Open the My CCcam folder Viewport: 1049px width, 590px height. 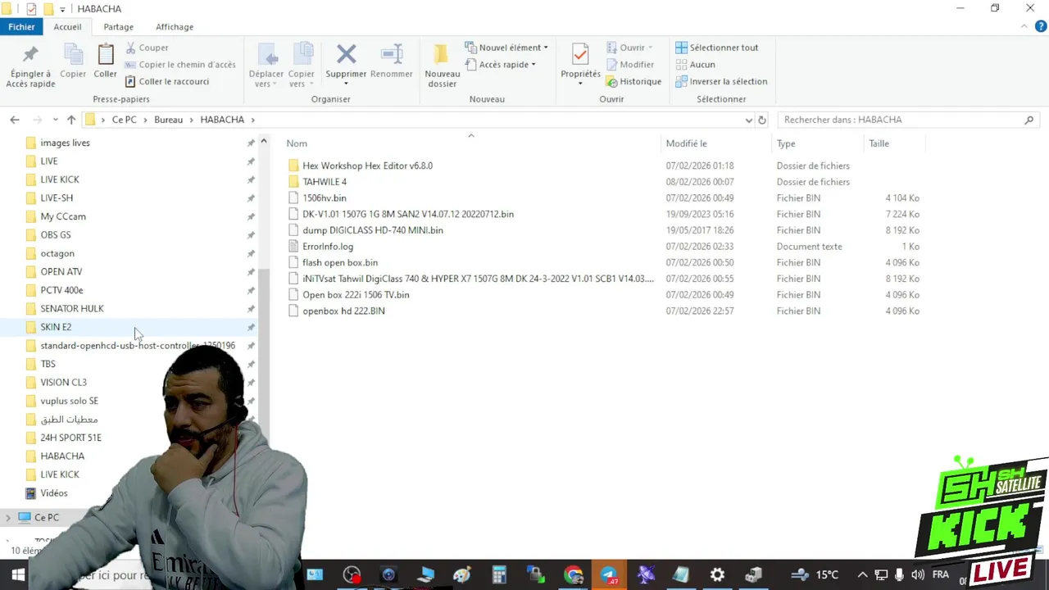point(63,216)
